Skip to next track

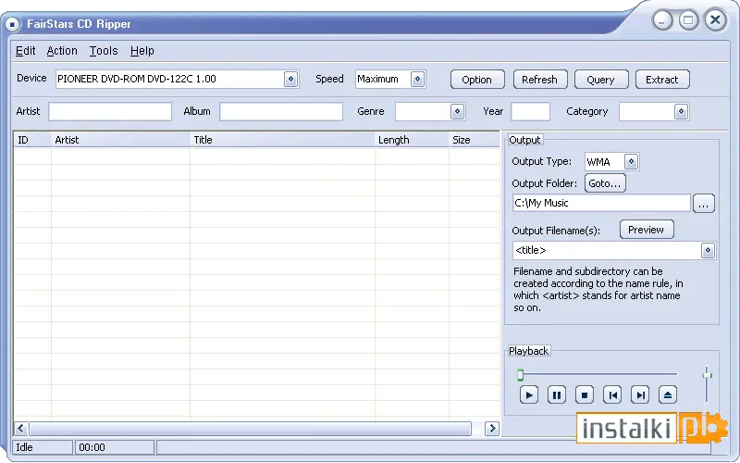[x=640, y=395]
